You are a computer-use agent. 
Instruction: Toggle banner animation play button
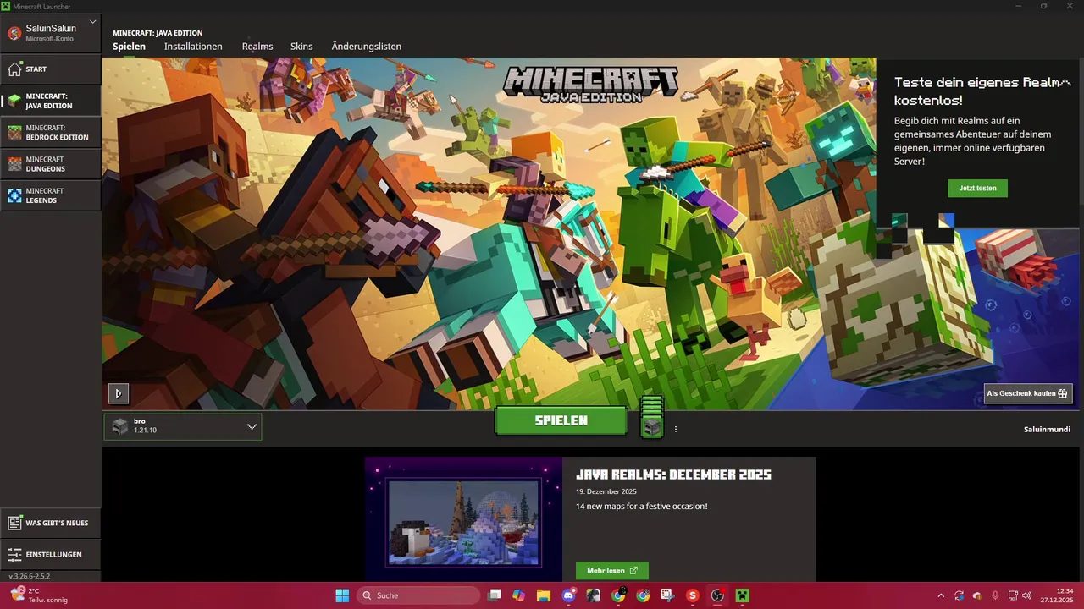pyautogui.click(x=119, y=393)
